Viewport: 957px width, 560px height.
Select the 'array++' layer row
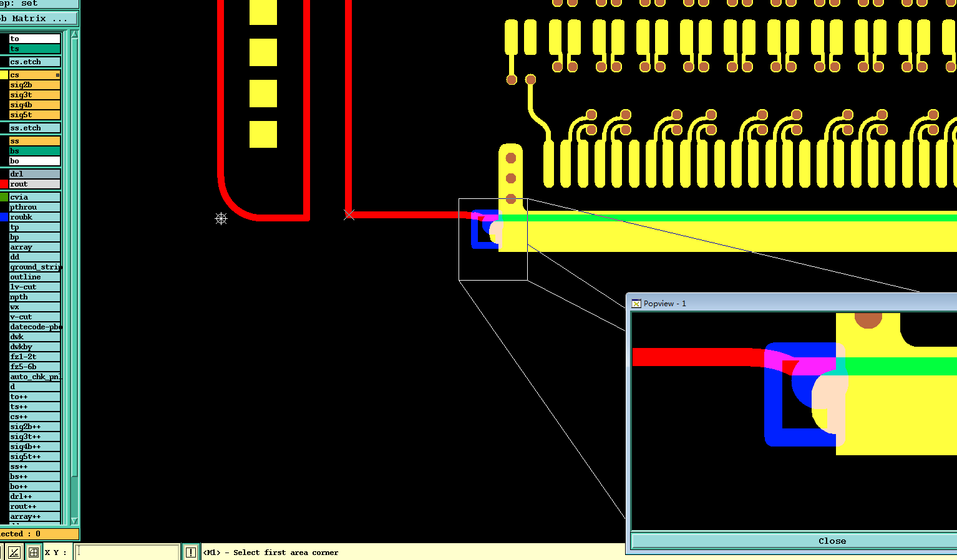(35, 516)
